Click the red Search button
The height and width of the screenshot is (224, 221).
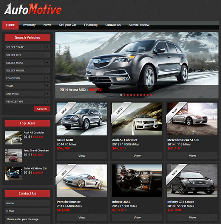[42, 109]
